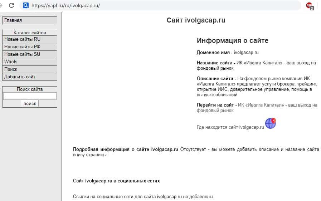Click the globe location icon for ivolgacap.ru
This screenshot has height=201, width=321.
[x=271, y=123]
